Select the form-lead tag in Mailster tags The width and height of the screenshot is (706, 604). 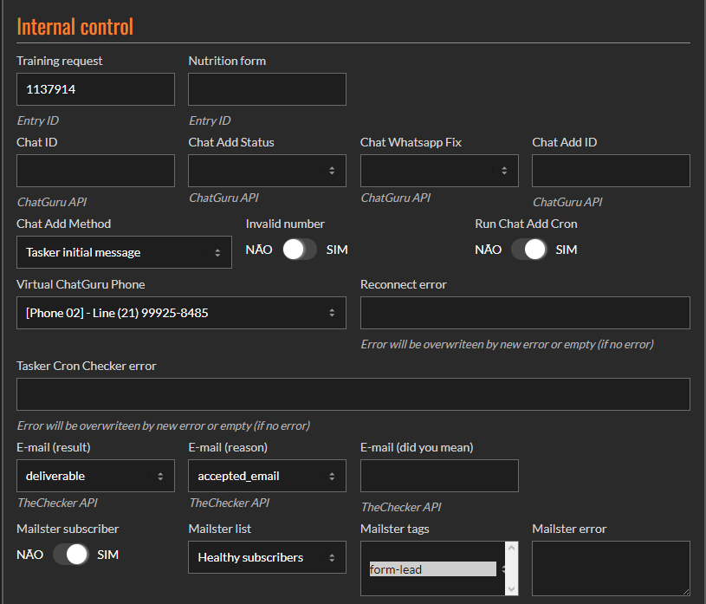tap(432, 569)
